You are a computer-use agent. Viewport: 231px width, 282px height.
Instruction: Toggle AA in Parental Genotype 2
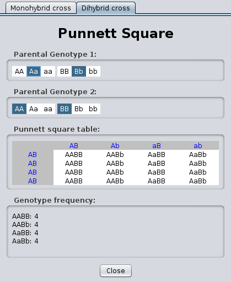pos(19,109)
